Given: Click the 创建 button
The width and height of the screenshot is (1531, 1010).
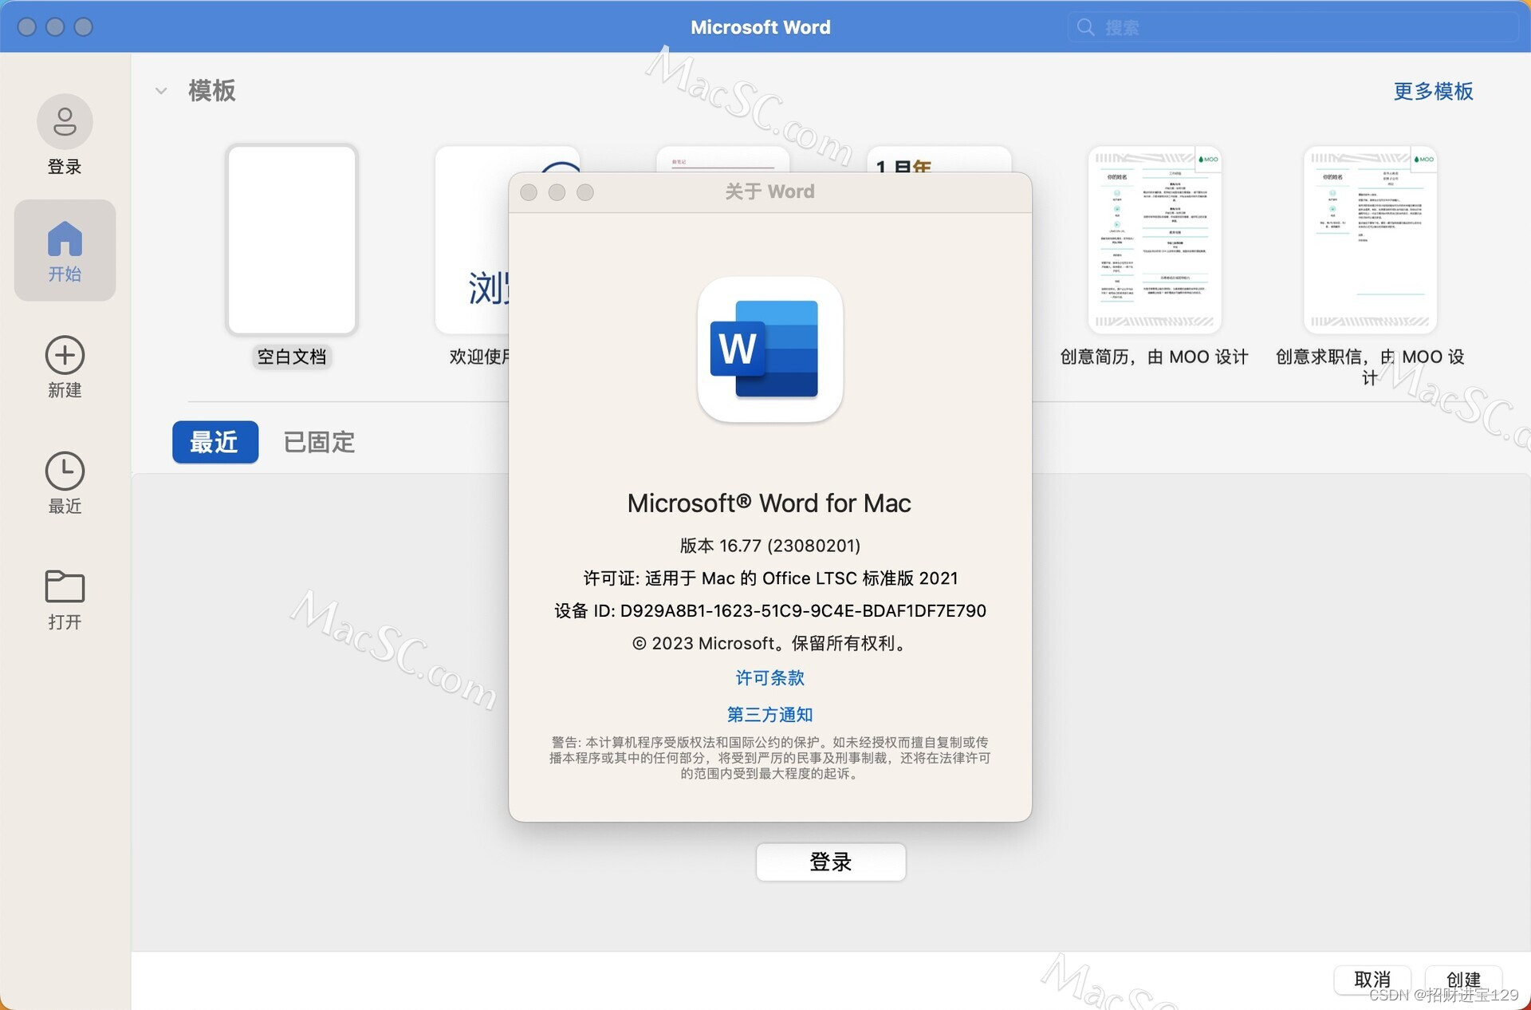Looking at the screenshot, I should tap(1463, 979).
